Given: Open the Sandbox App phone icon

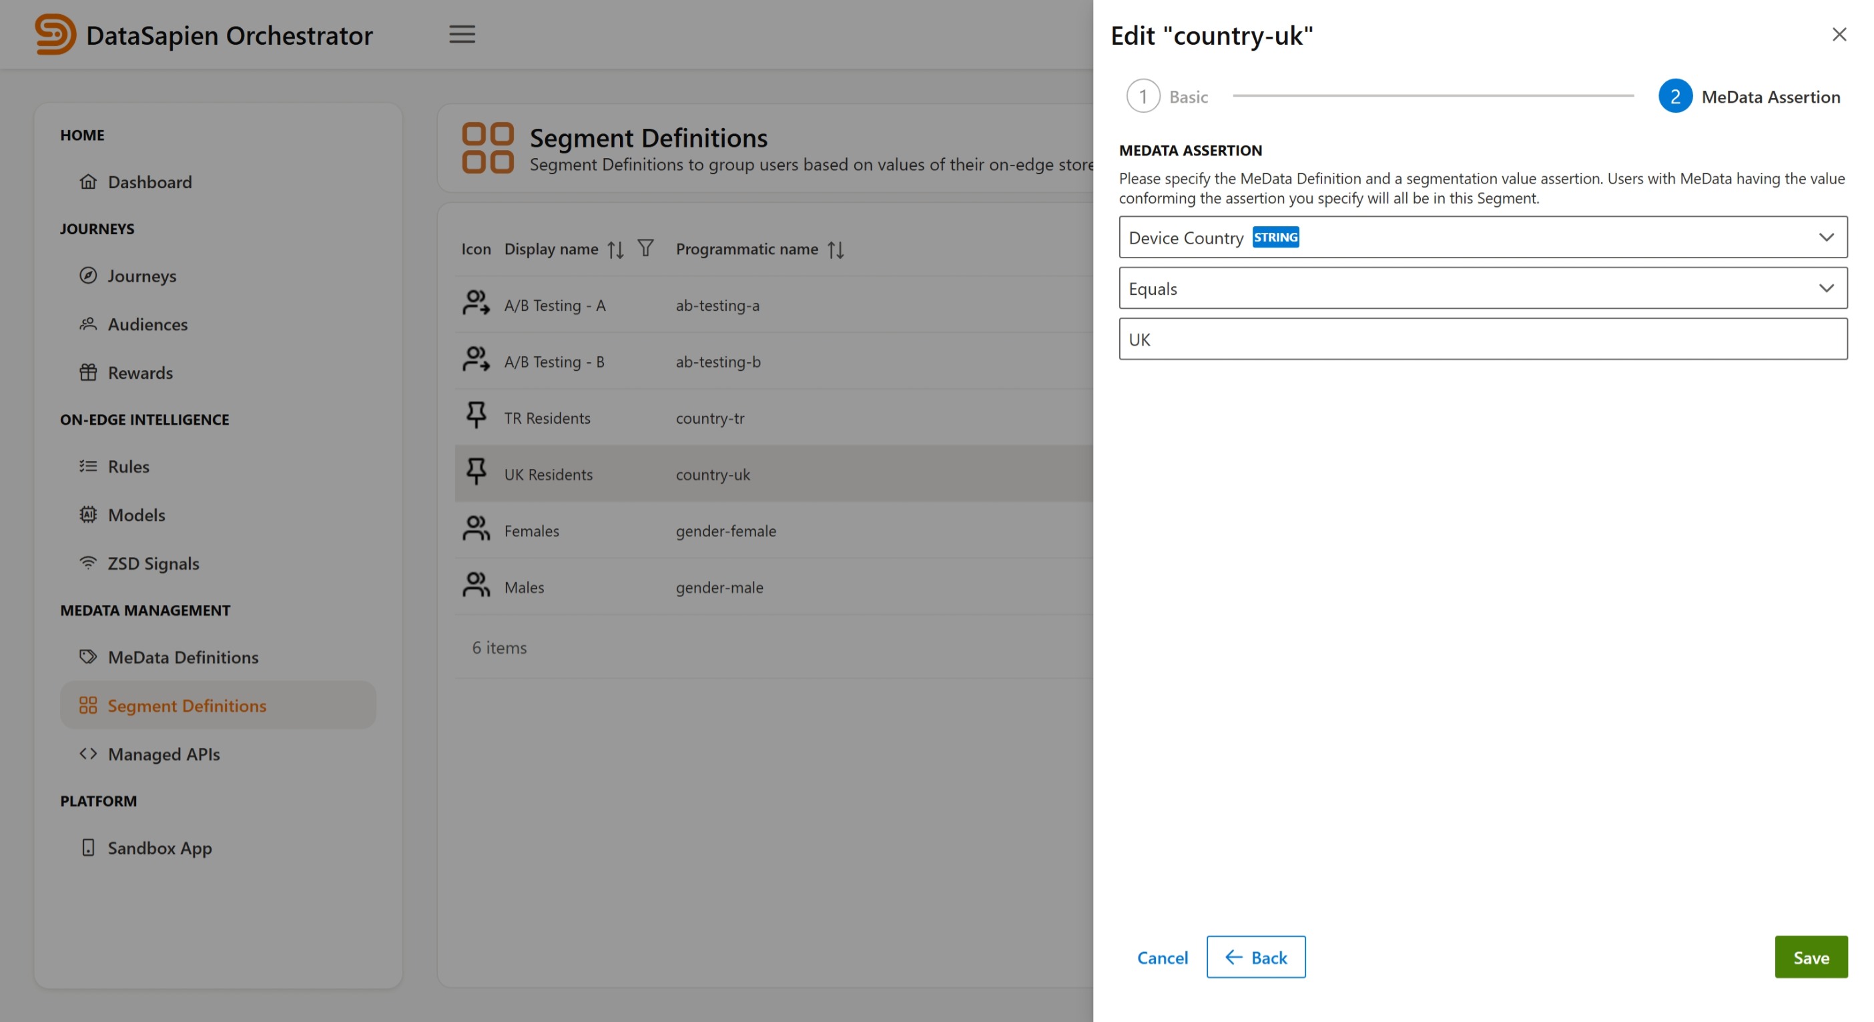Looking at the screenshot, I should [x=88, y=847].
